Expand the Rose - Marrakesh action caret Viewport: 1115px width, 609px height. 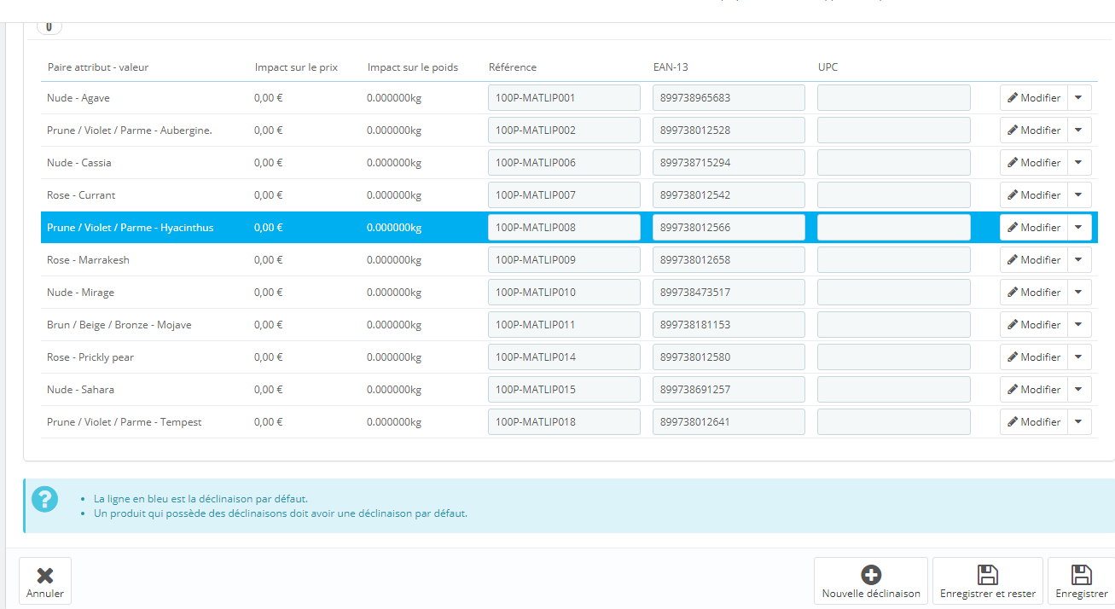click(x=1079, y=260)
